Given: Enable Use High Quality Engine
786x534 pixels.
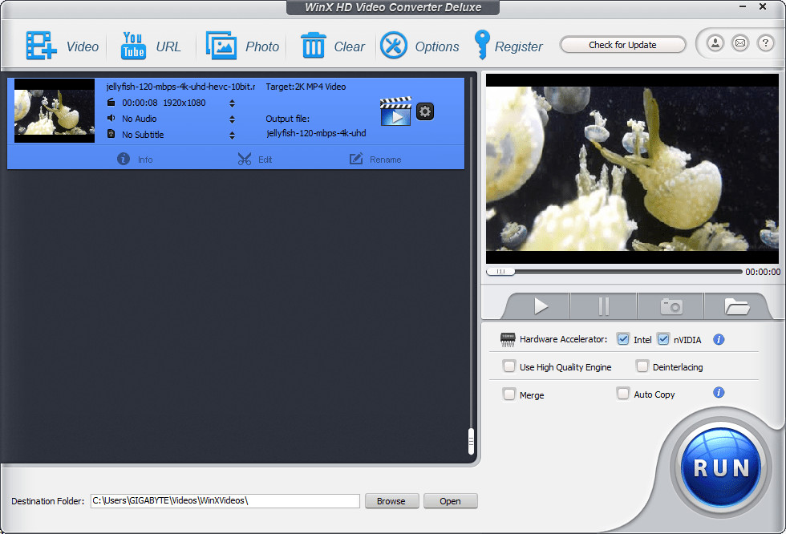Looking at the screenshot, I should 509,366.
